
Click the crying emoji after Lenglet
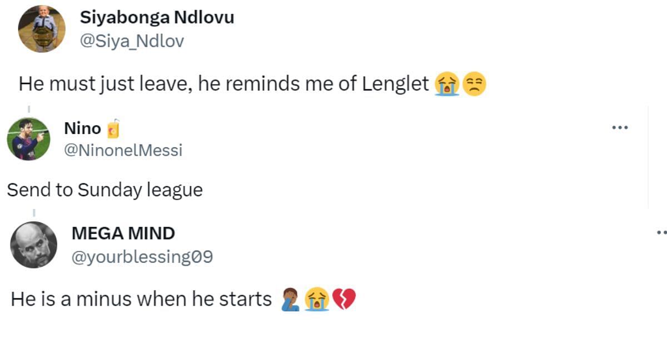click(x=448, y=85)
